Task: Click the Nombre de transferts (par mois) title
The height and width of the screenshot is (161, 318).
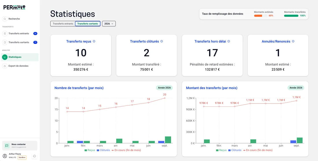Action: [79, 88]
